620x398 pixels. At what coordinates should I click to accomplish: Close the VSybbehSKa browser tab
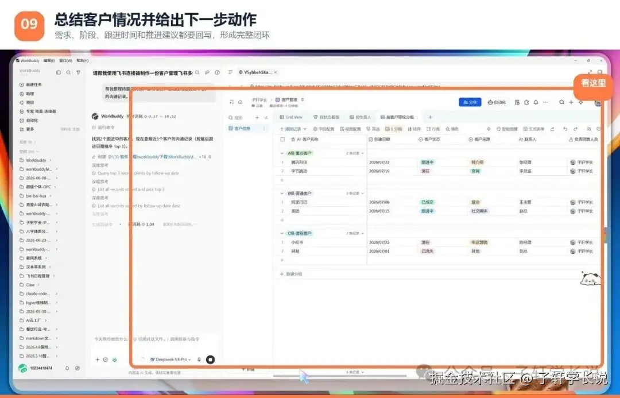tap(276, 72)
